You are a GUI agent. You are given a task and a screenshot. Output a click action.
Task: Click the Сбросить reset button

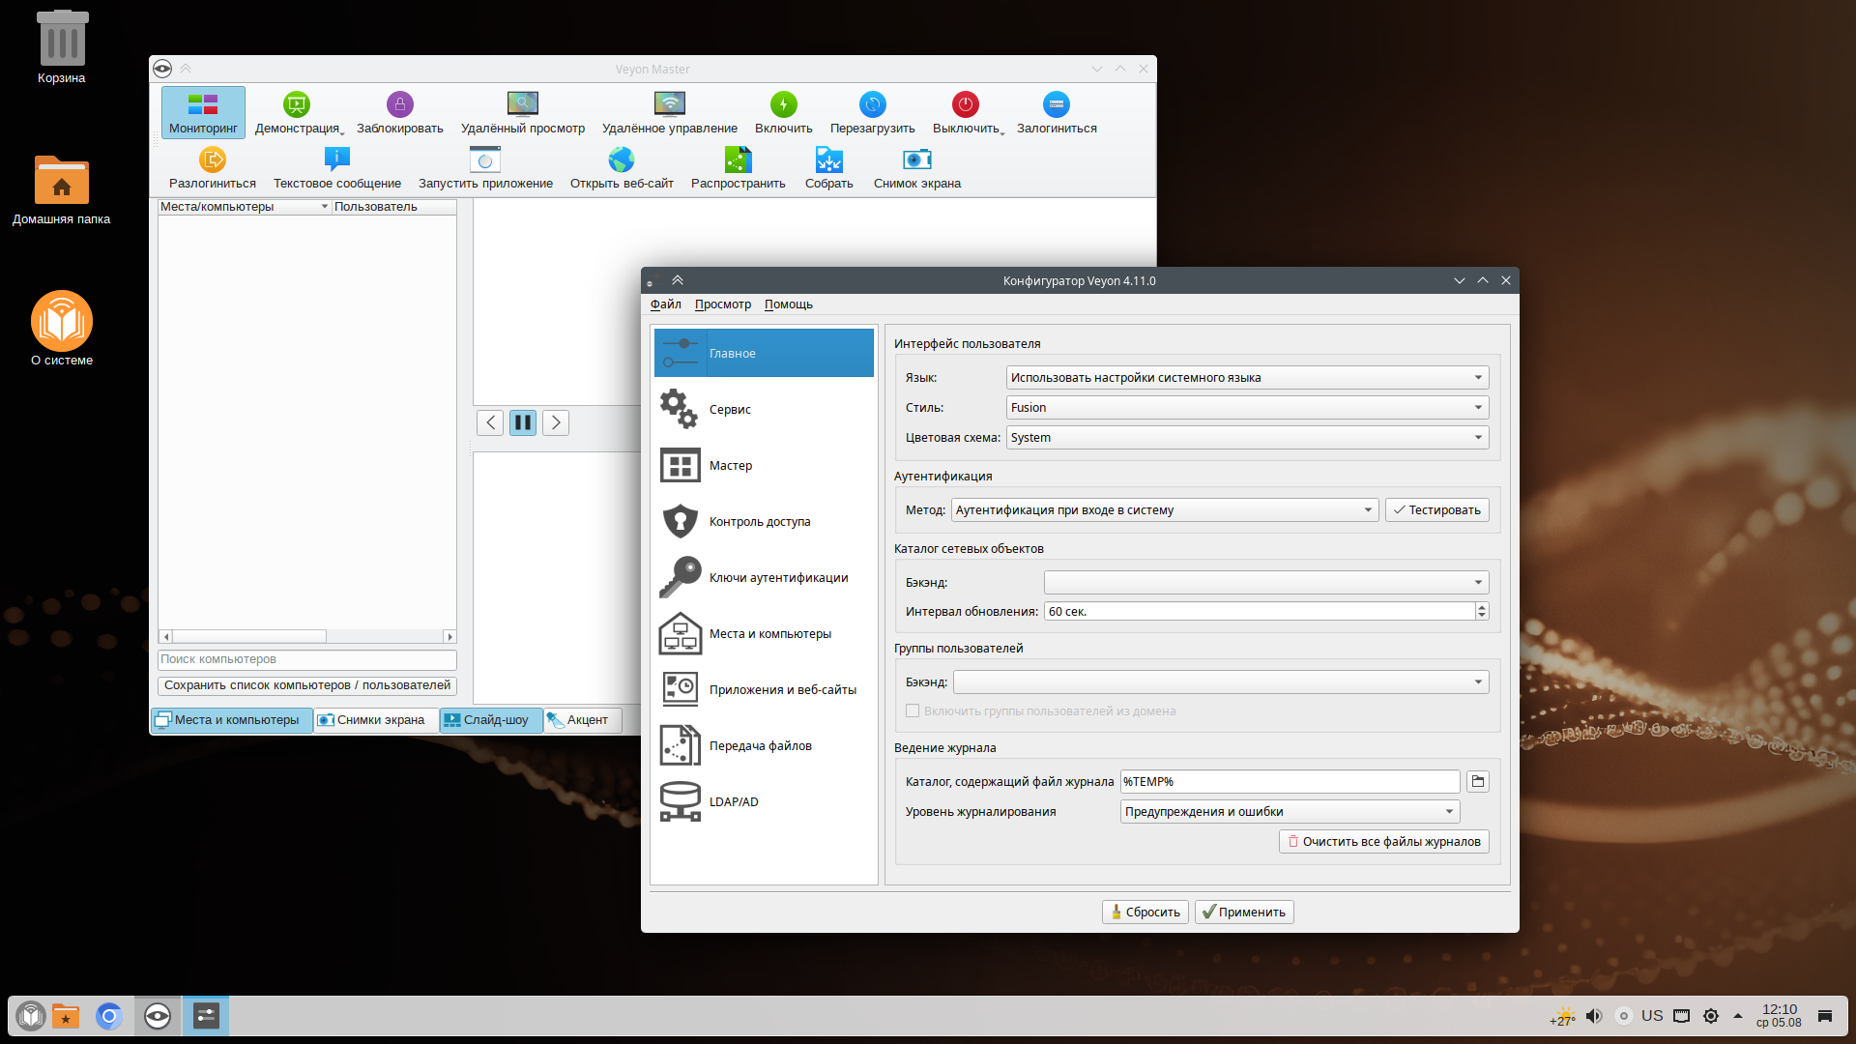1145,913
